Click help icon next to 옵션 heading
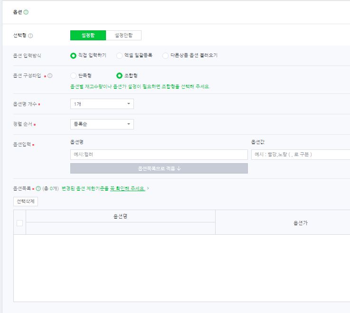 [26, 12]
